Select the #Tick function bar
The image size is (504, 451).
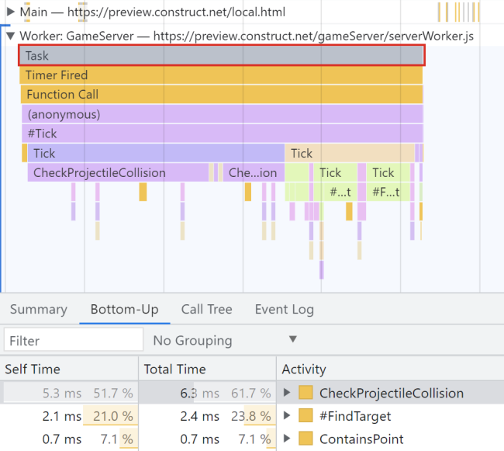(x=223, y=134)
